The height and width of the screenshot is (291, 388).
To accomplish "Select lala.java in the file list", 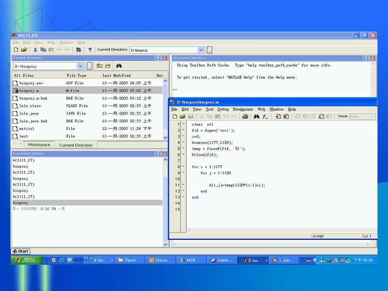I will pyautogui.click(x=87, y=113).
